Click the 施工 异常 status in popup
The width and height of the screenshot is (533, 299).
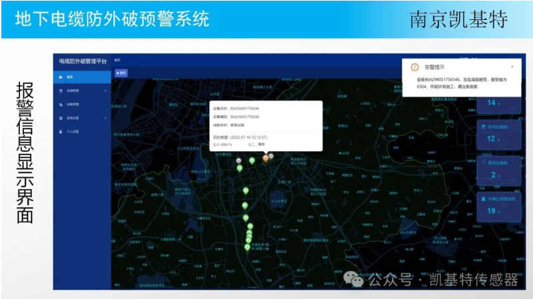coord(257,145)
